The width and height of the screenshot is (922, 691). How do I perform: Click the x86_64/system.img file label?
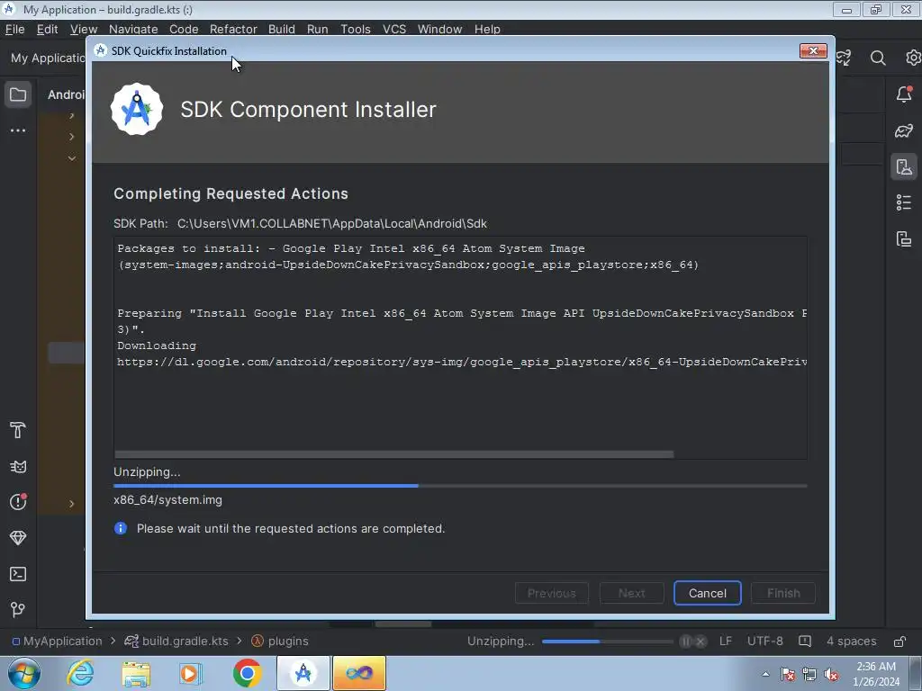point(168,500)
